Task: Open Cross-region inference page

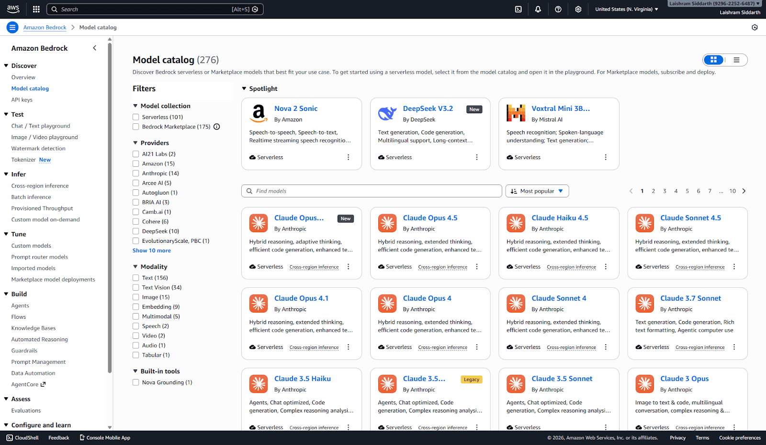Action: 40,185
